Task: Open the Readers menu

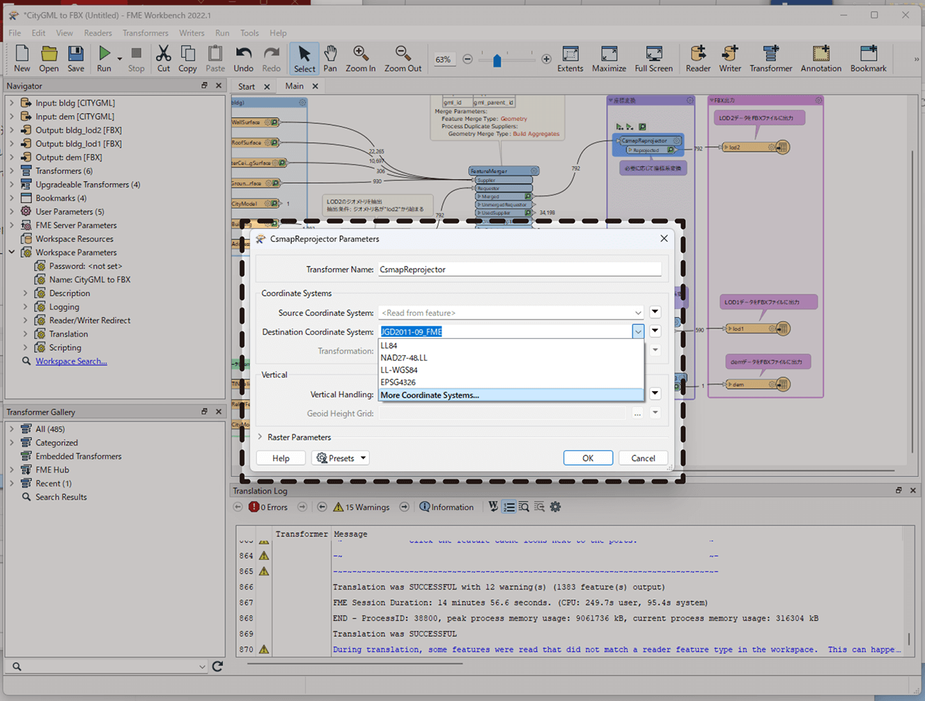Action: coord(98,33)
